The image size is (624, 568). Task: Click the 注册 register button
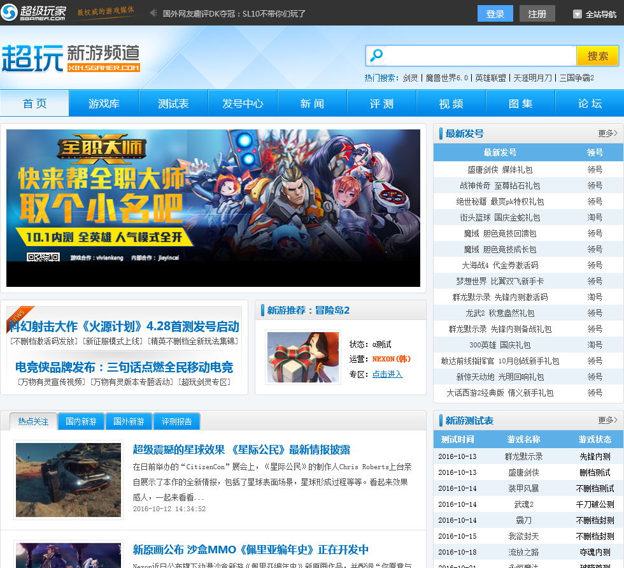[x=537, y=14]
